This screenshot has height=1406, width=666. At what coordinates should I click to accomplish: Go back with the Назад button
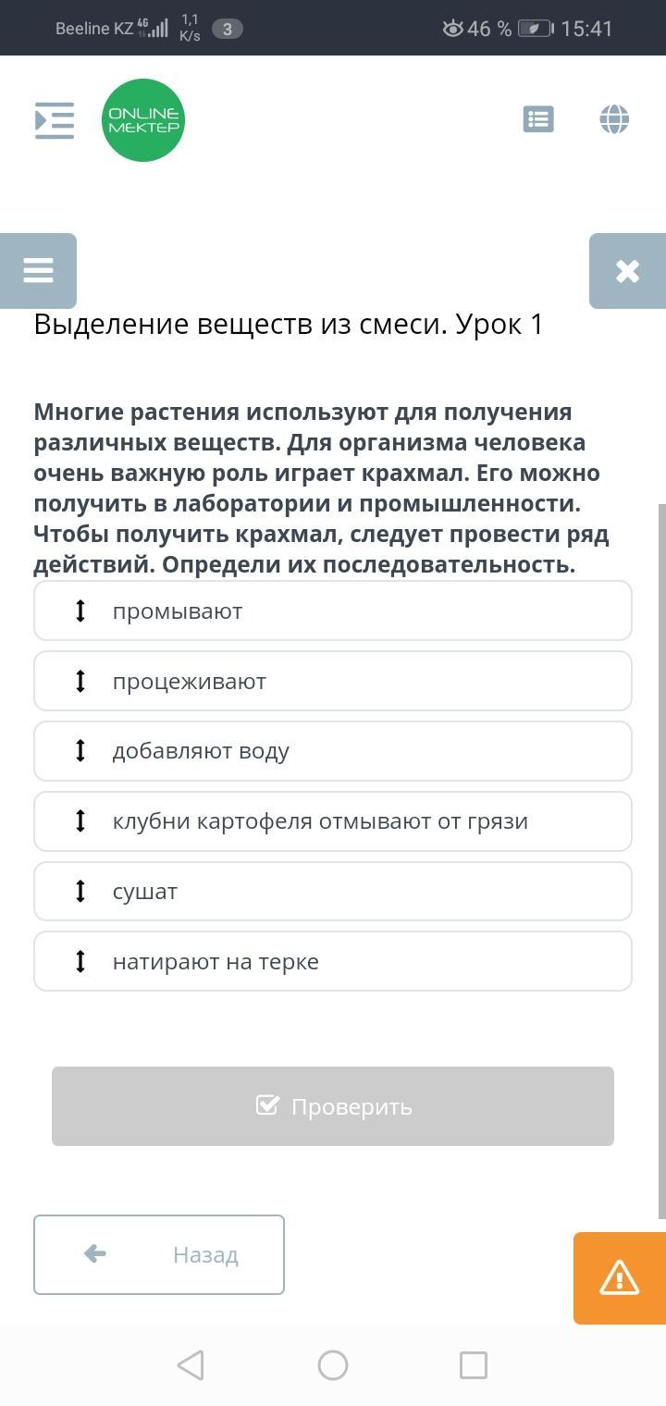tap(159, 1254)
